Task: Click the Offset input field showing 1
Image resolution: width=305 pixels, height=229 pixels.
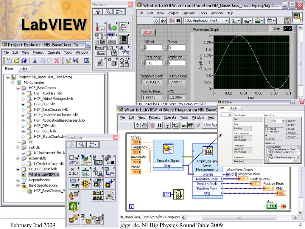Action: pyautogui.click(x=154, y=47)
